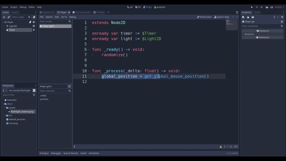Close the Player scene tab

pos(69,12)
